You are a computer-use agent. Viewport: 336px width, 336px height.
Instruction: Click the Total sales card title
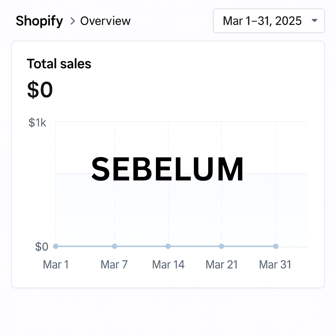click(x=59, y=64)
